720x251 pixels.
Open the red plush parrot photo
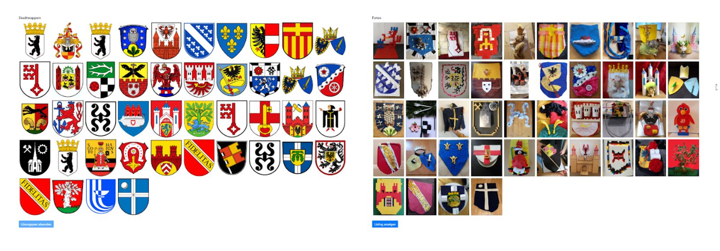click(x=683, y=119)
